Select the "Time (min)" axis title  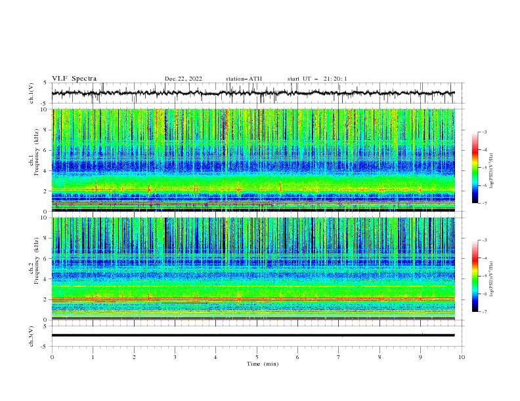263,364
